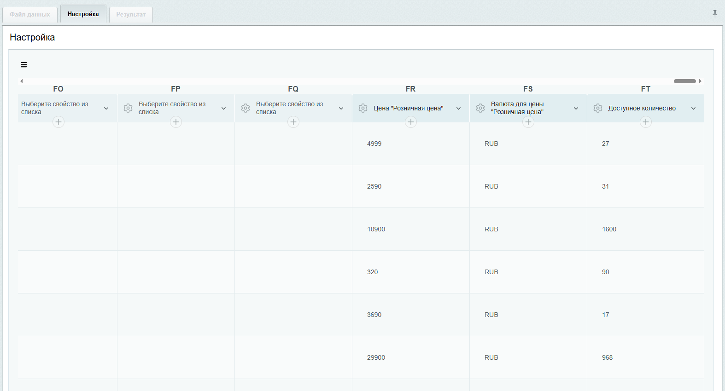Add field with plus under column FP
This screenshot has width=725, height=391.
(x=176, y=122)
